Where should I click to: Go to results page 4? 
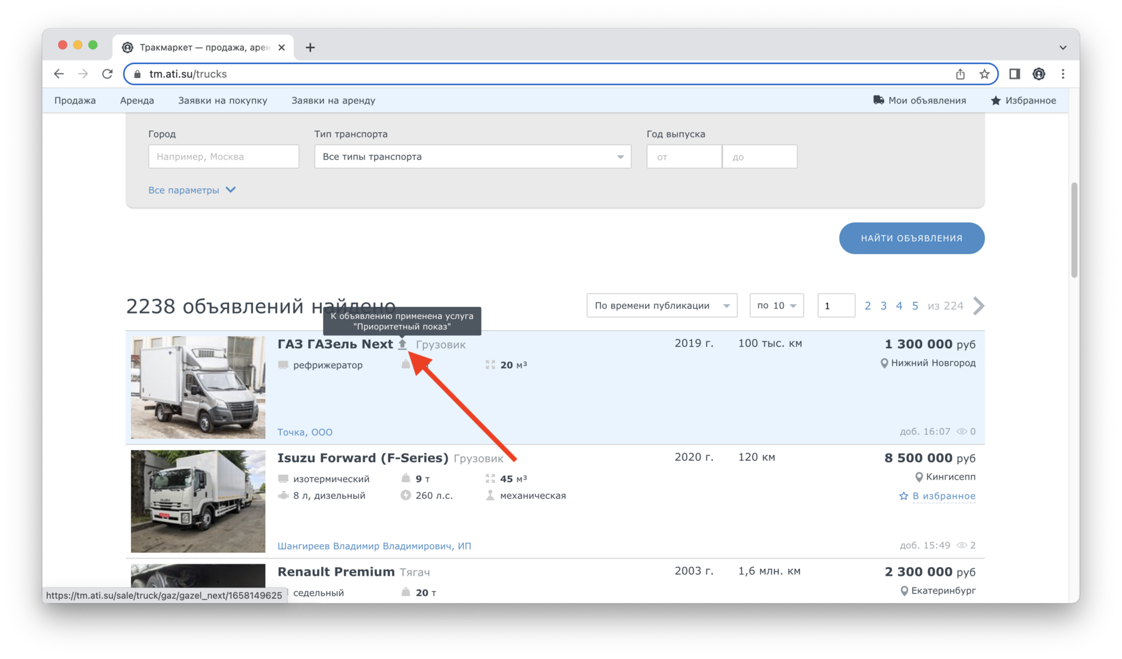pyautogui.click(x=899, y=305)
